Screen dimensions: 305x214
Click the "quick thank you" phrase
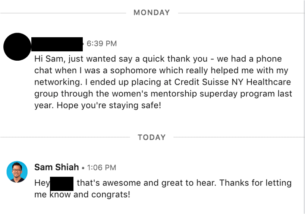coord(175,59)
